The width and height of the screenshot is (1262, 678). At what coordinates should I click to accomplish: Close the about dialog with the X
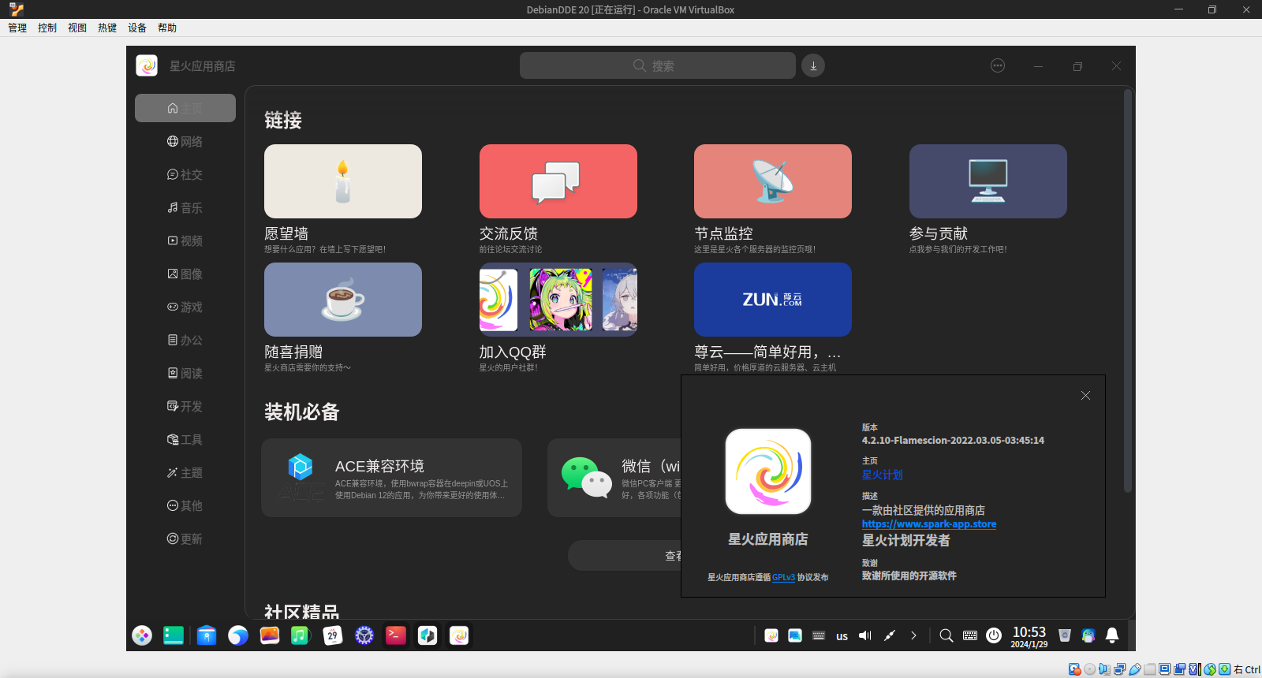click(x=1085, y=396)
